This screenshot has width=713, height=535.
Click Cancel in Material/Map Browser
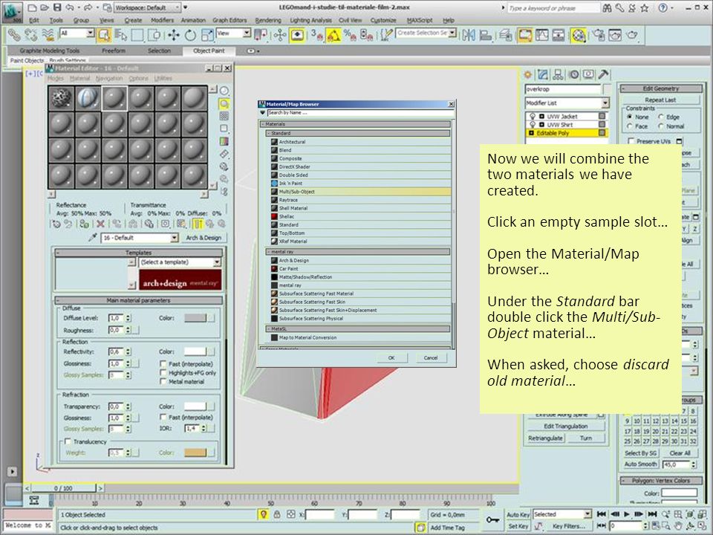tap(431, 358)
